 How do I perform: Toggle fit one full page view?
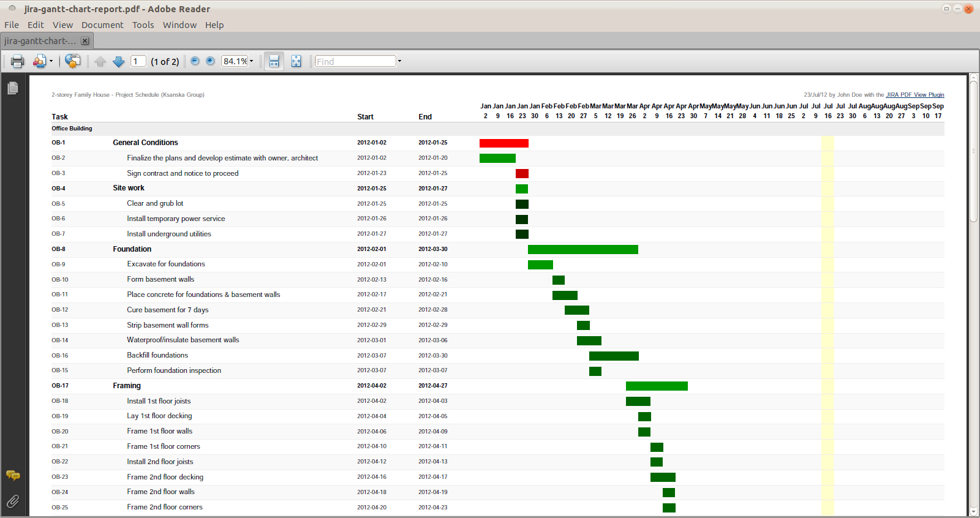click(296, 61)
